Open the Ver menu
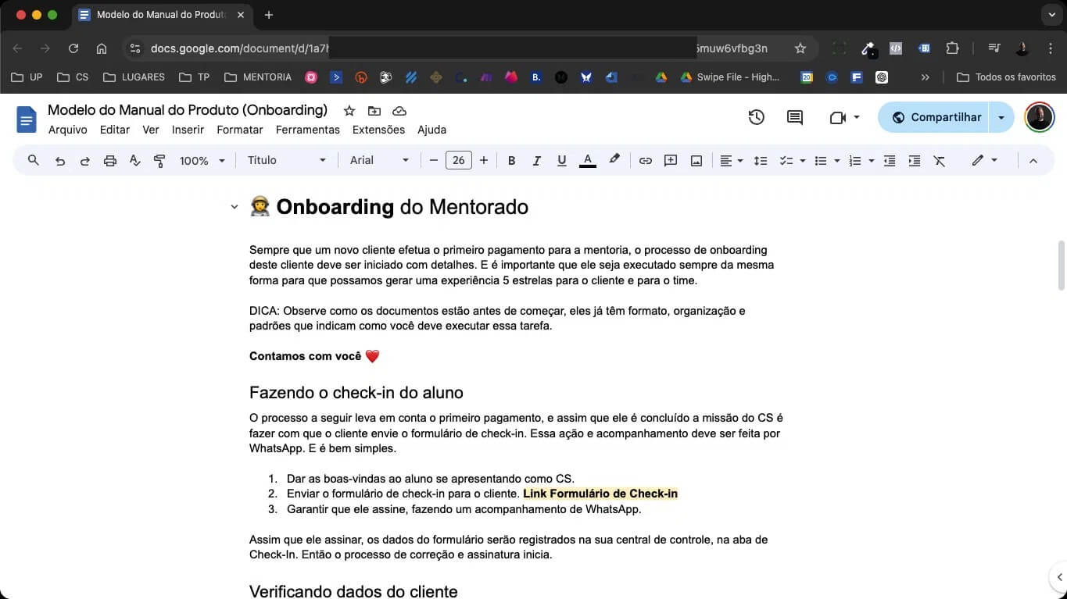1067x599 pixels. (x=151, y=130)
